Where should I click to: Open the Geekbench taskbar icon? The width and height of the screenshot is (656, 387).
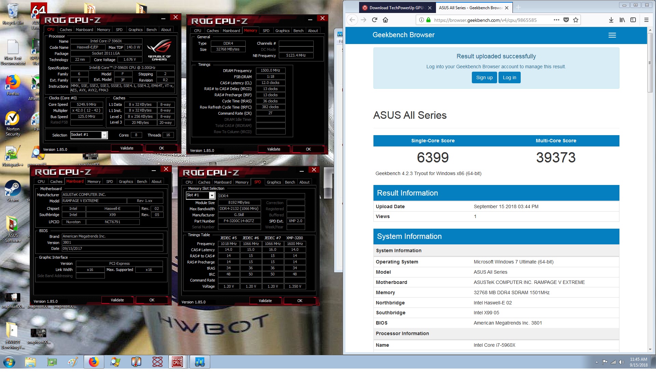point(200,362)
